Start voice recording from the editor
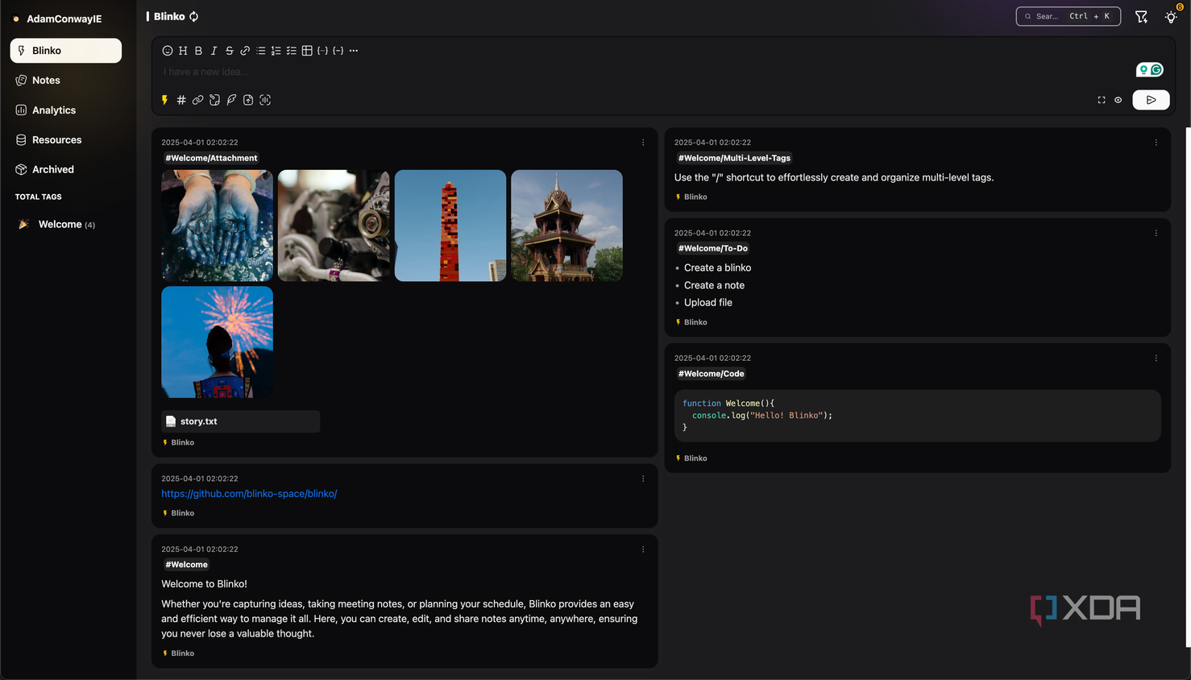 pos(265,100)
